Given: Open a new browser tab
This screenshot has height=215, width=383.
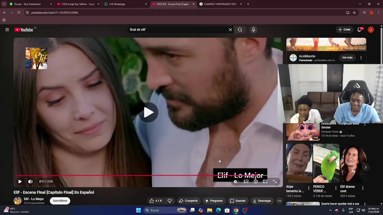Looking at the screenshot, I should 248,4.
